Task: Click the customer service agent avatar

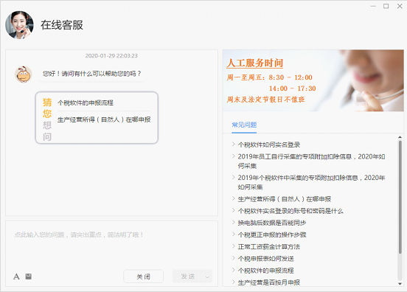Action: click(19, 25)
